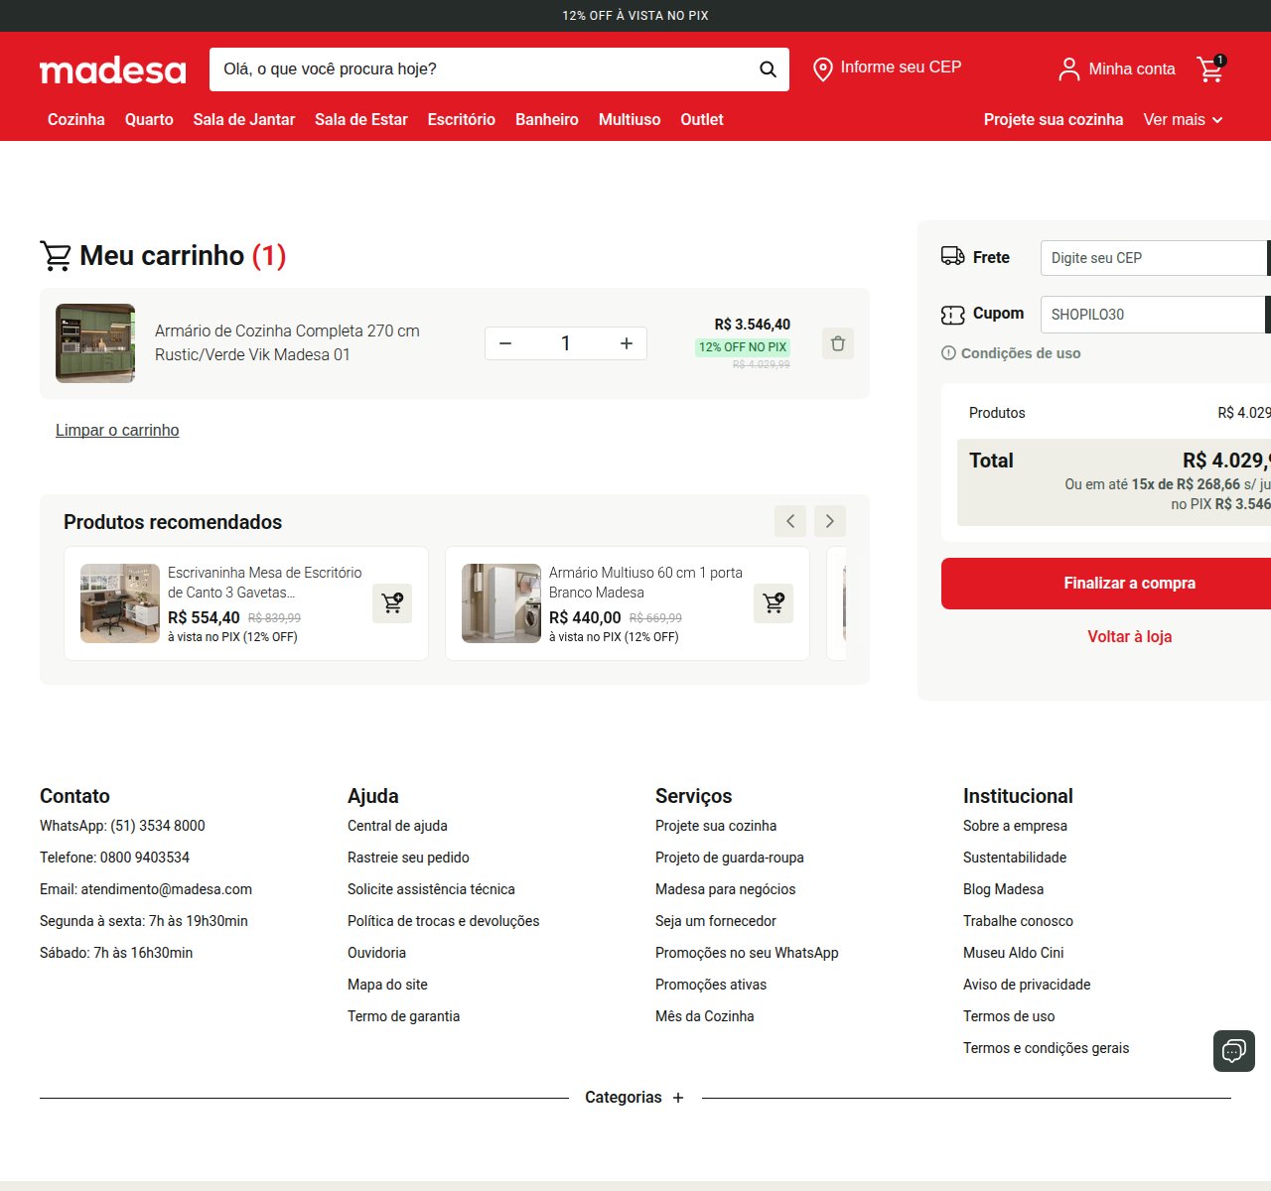The image size is (1271, 1191).
Task: Decrease quantity with minus button
Action: (x=505, y=343)
